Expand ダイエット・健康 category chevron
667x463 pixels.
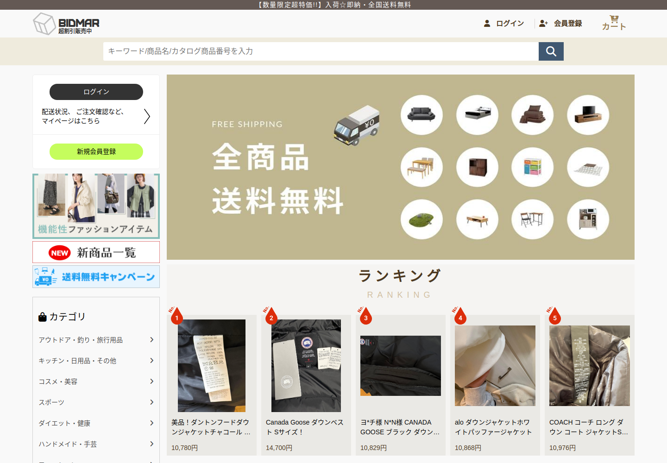point(151,423)
